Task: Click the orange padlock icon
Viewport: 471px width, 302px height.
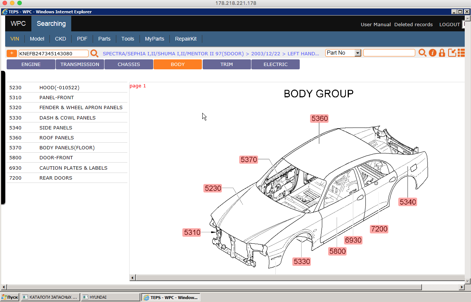Action: [442, 53]
